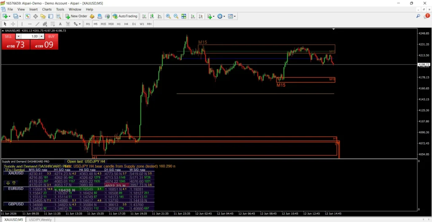Zoom out of the chart
The image size is (432, 222).
click(x=176, y=16)
